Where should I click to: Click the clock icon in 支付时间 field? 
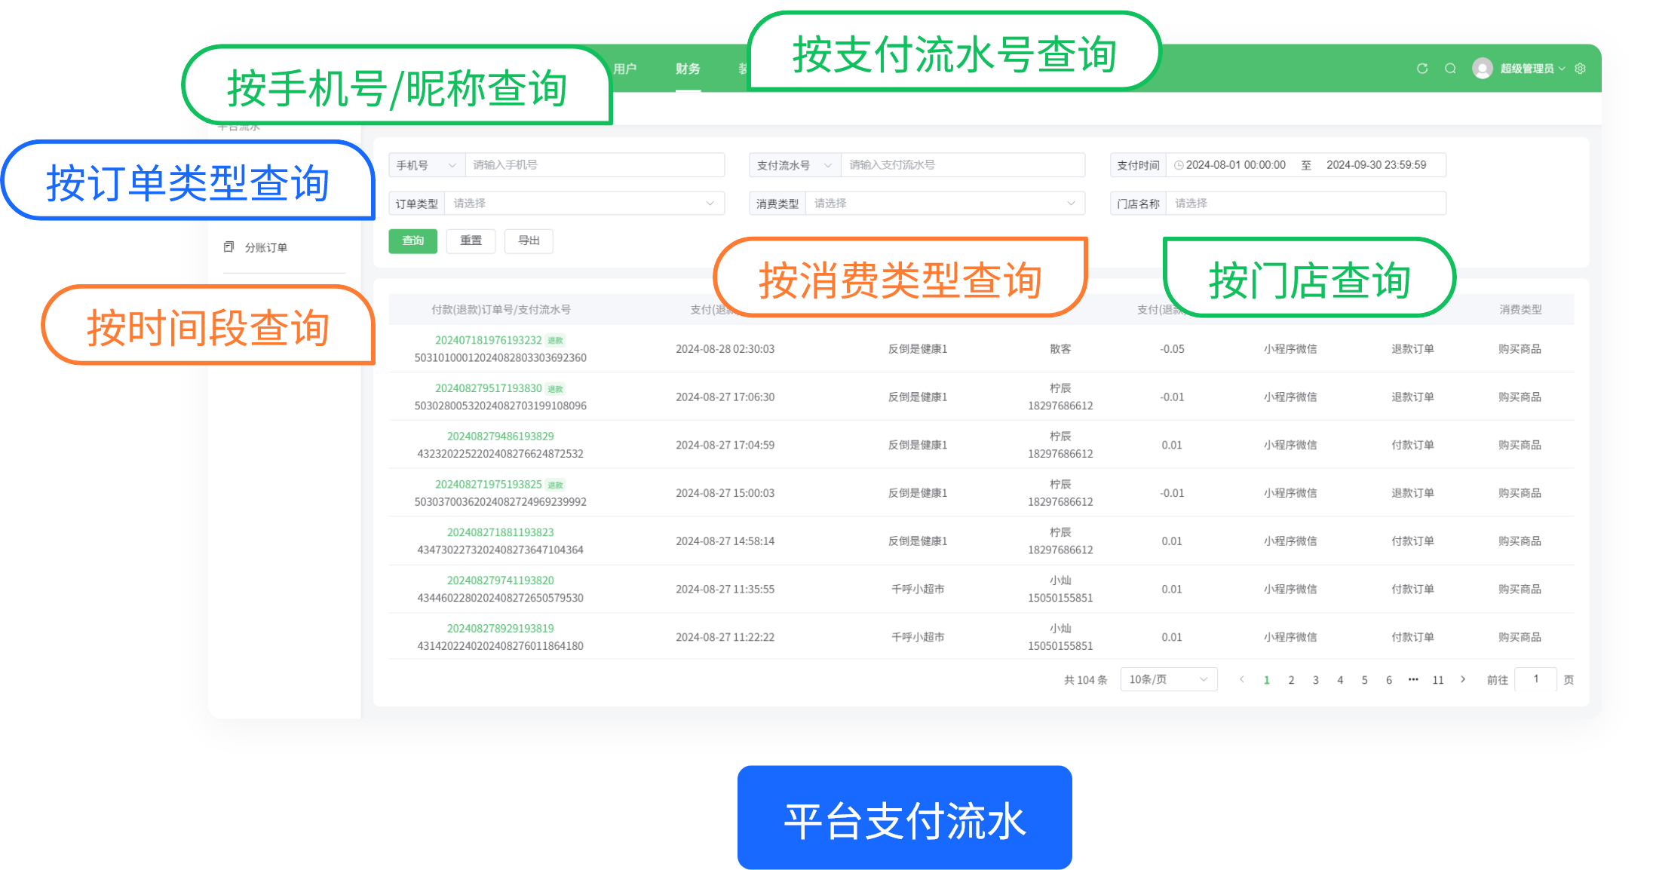(1179, 165)
